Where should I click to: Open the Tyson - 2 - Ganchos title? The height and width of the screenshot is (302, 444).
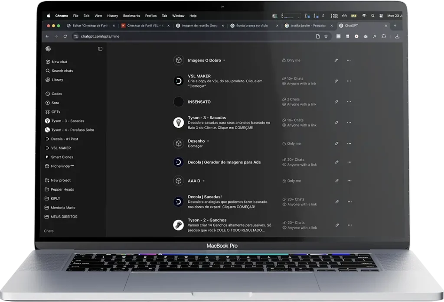point(207,220)
